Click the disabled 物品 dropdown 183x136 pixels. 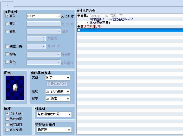point(44,54)
